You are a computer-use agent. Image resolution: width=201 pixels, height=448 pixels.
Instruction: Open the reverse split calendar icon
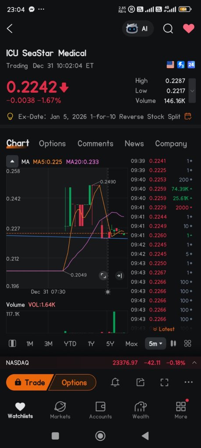188,116
